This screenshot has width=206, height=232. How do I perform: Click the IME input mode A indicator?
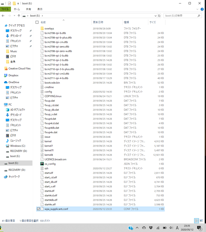click(177, 228)
